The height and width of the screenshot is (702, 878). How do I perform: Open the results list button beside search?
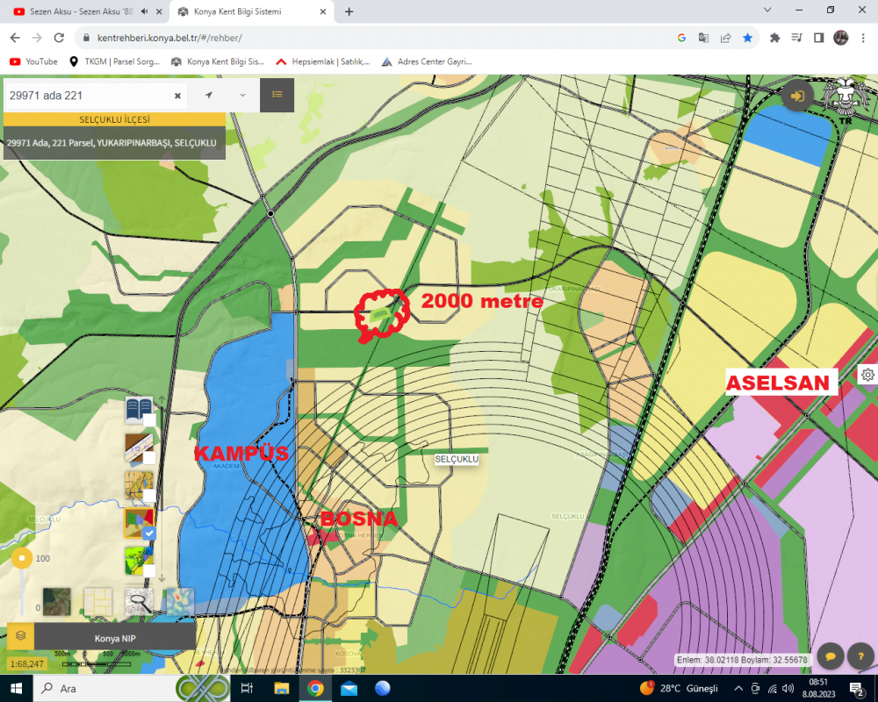click(x=277, y=95)
